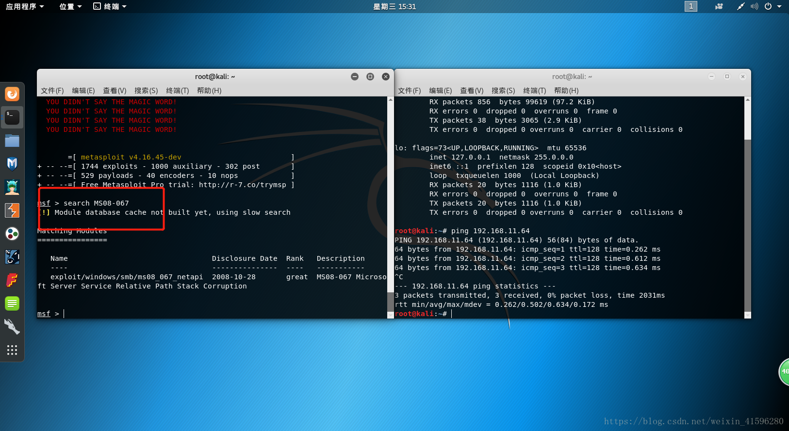Click the power icon in top bar
The height and width of the screenshot is (431, 789).
[768, 6]
